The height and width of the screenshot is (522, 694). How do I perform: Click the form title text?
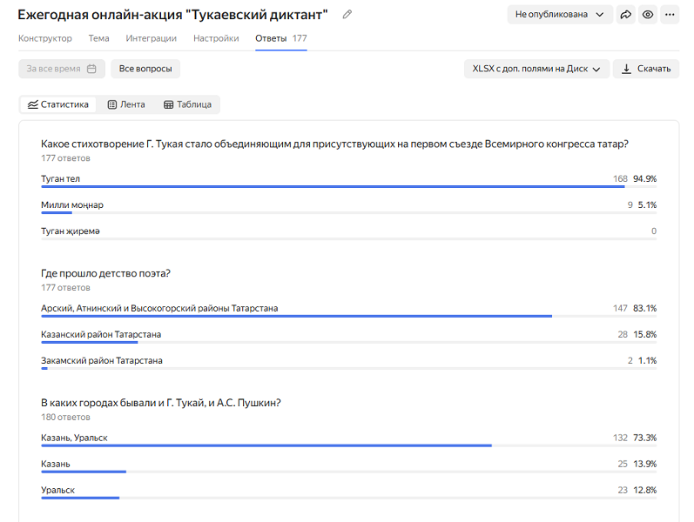172,15
